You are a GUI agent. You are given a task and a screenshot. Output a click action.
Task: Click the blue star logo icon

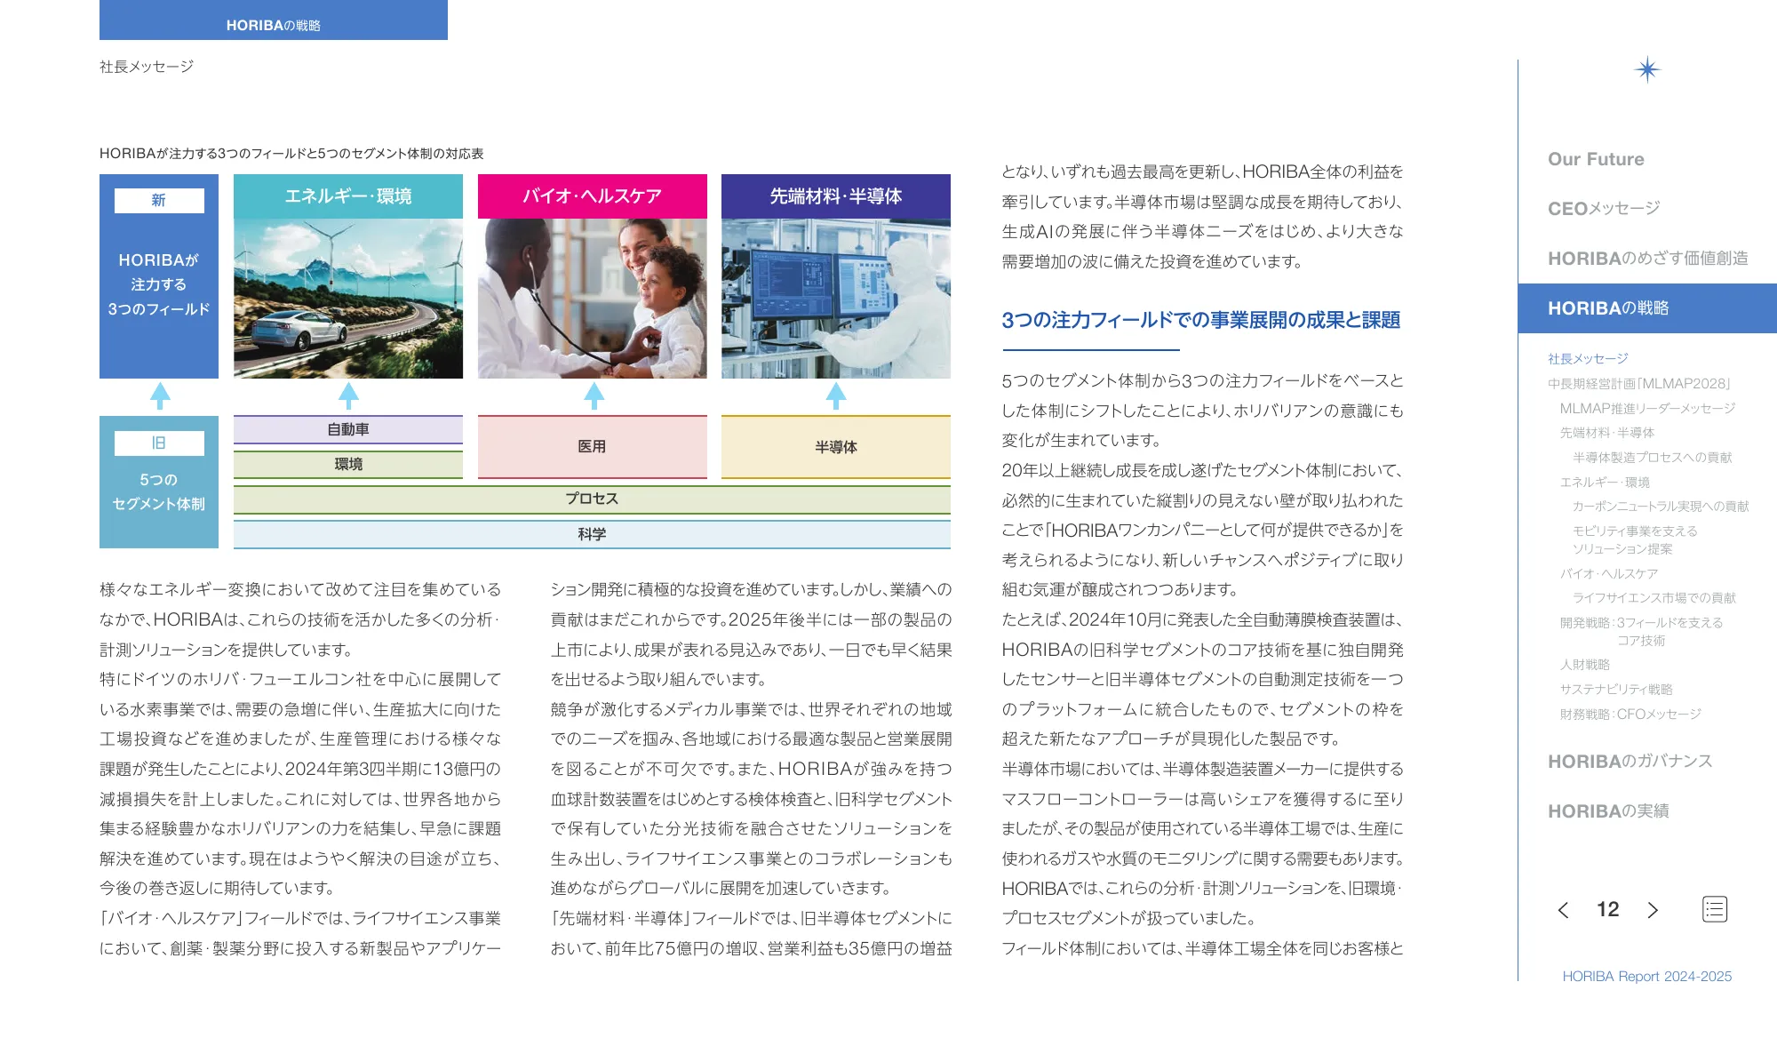(1646, 69)
